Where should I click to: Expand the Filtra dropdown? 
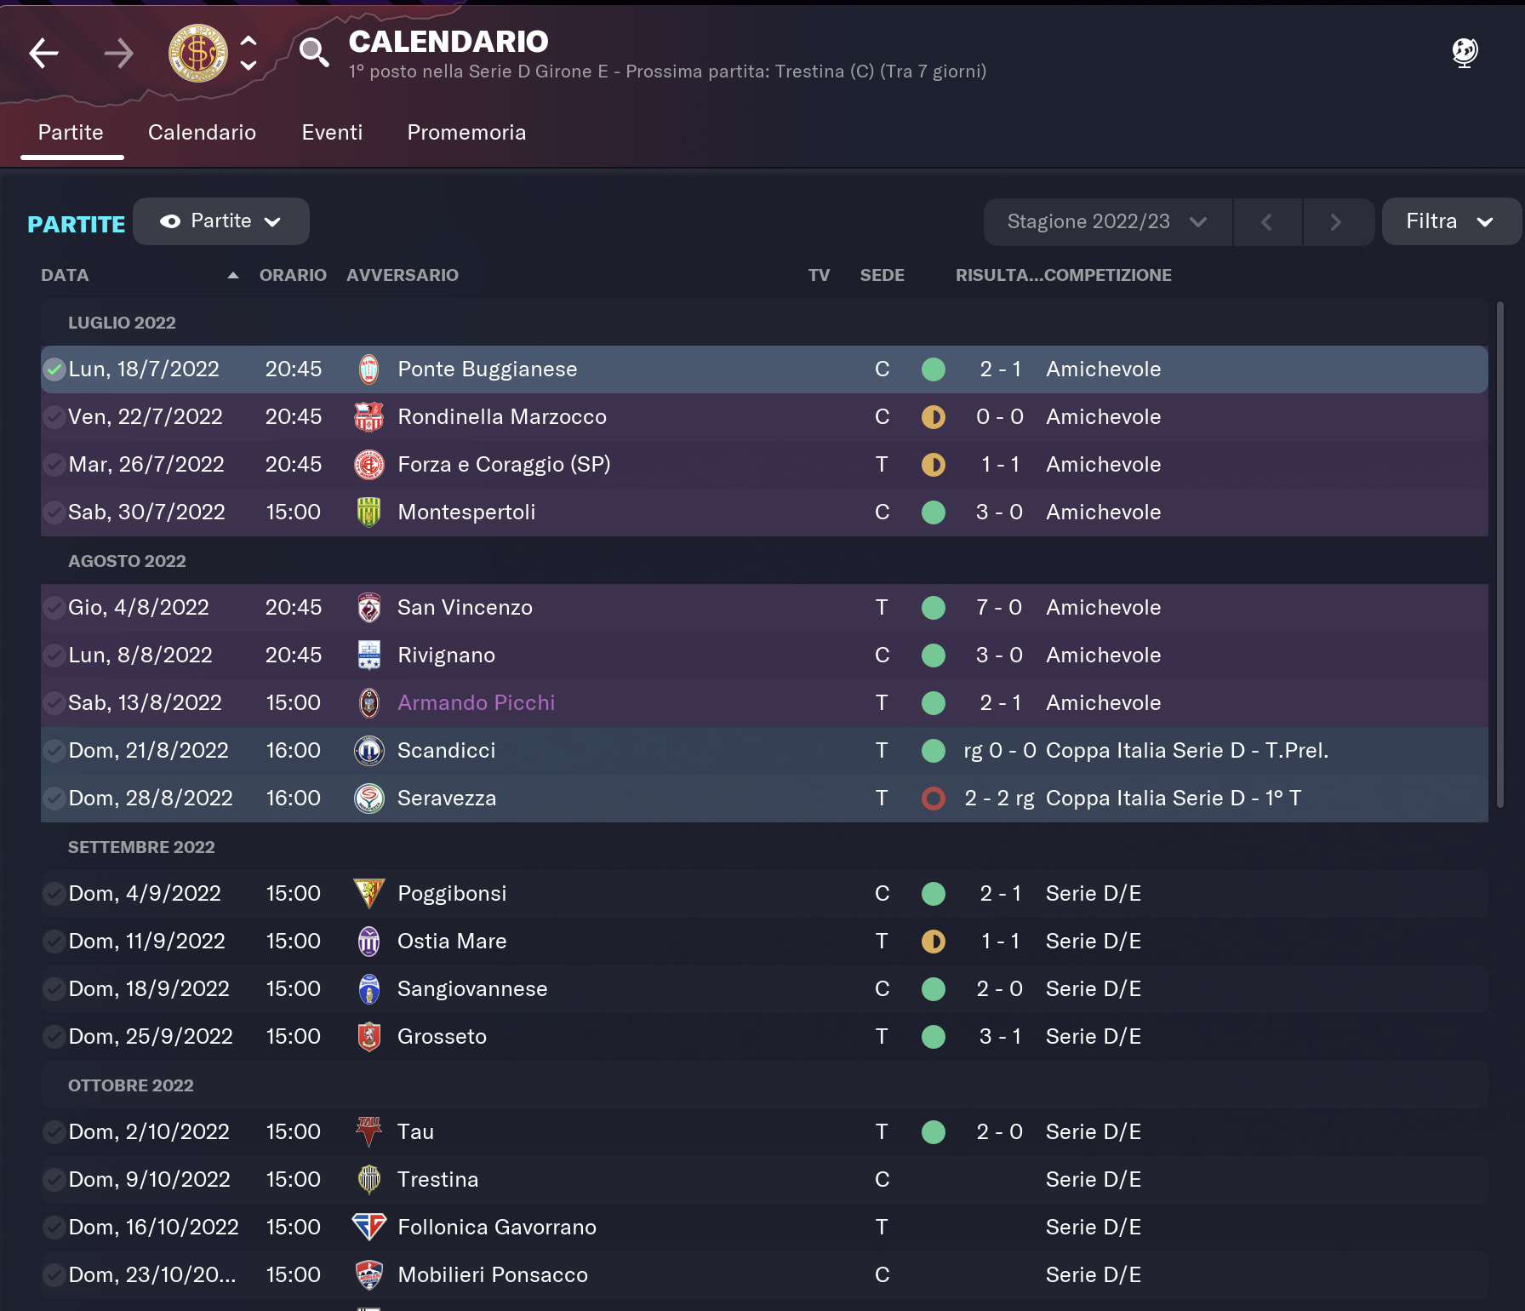tap(1451, 222)
